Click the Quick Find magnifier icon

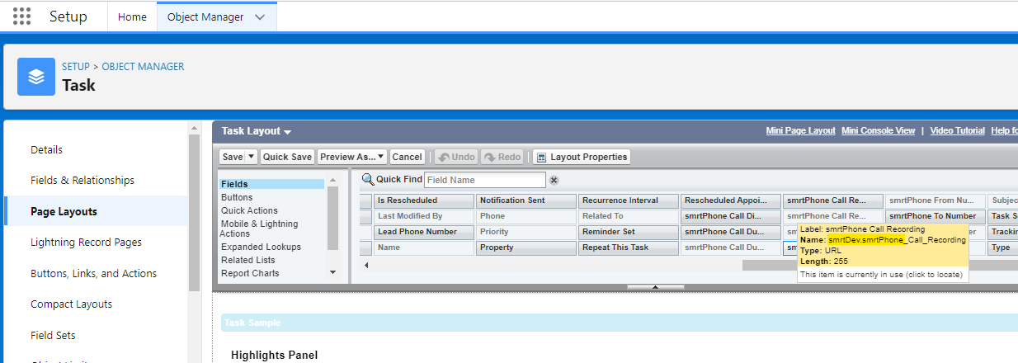point(368,180)
